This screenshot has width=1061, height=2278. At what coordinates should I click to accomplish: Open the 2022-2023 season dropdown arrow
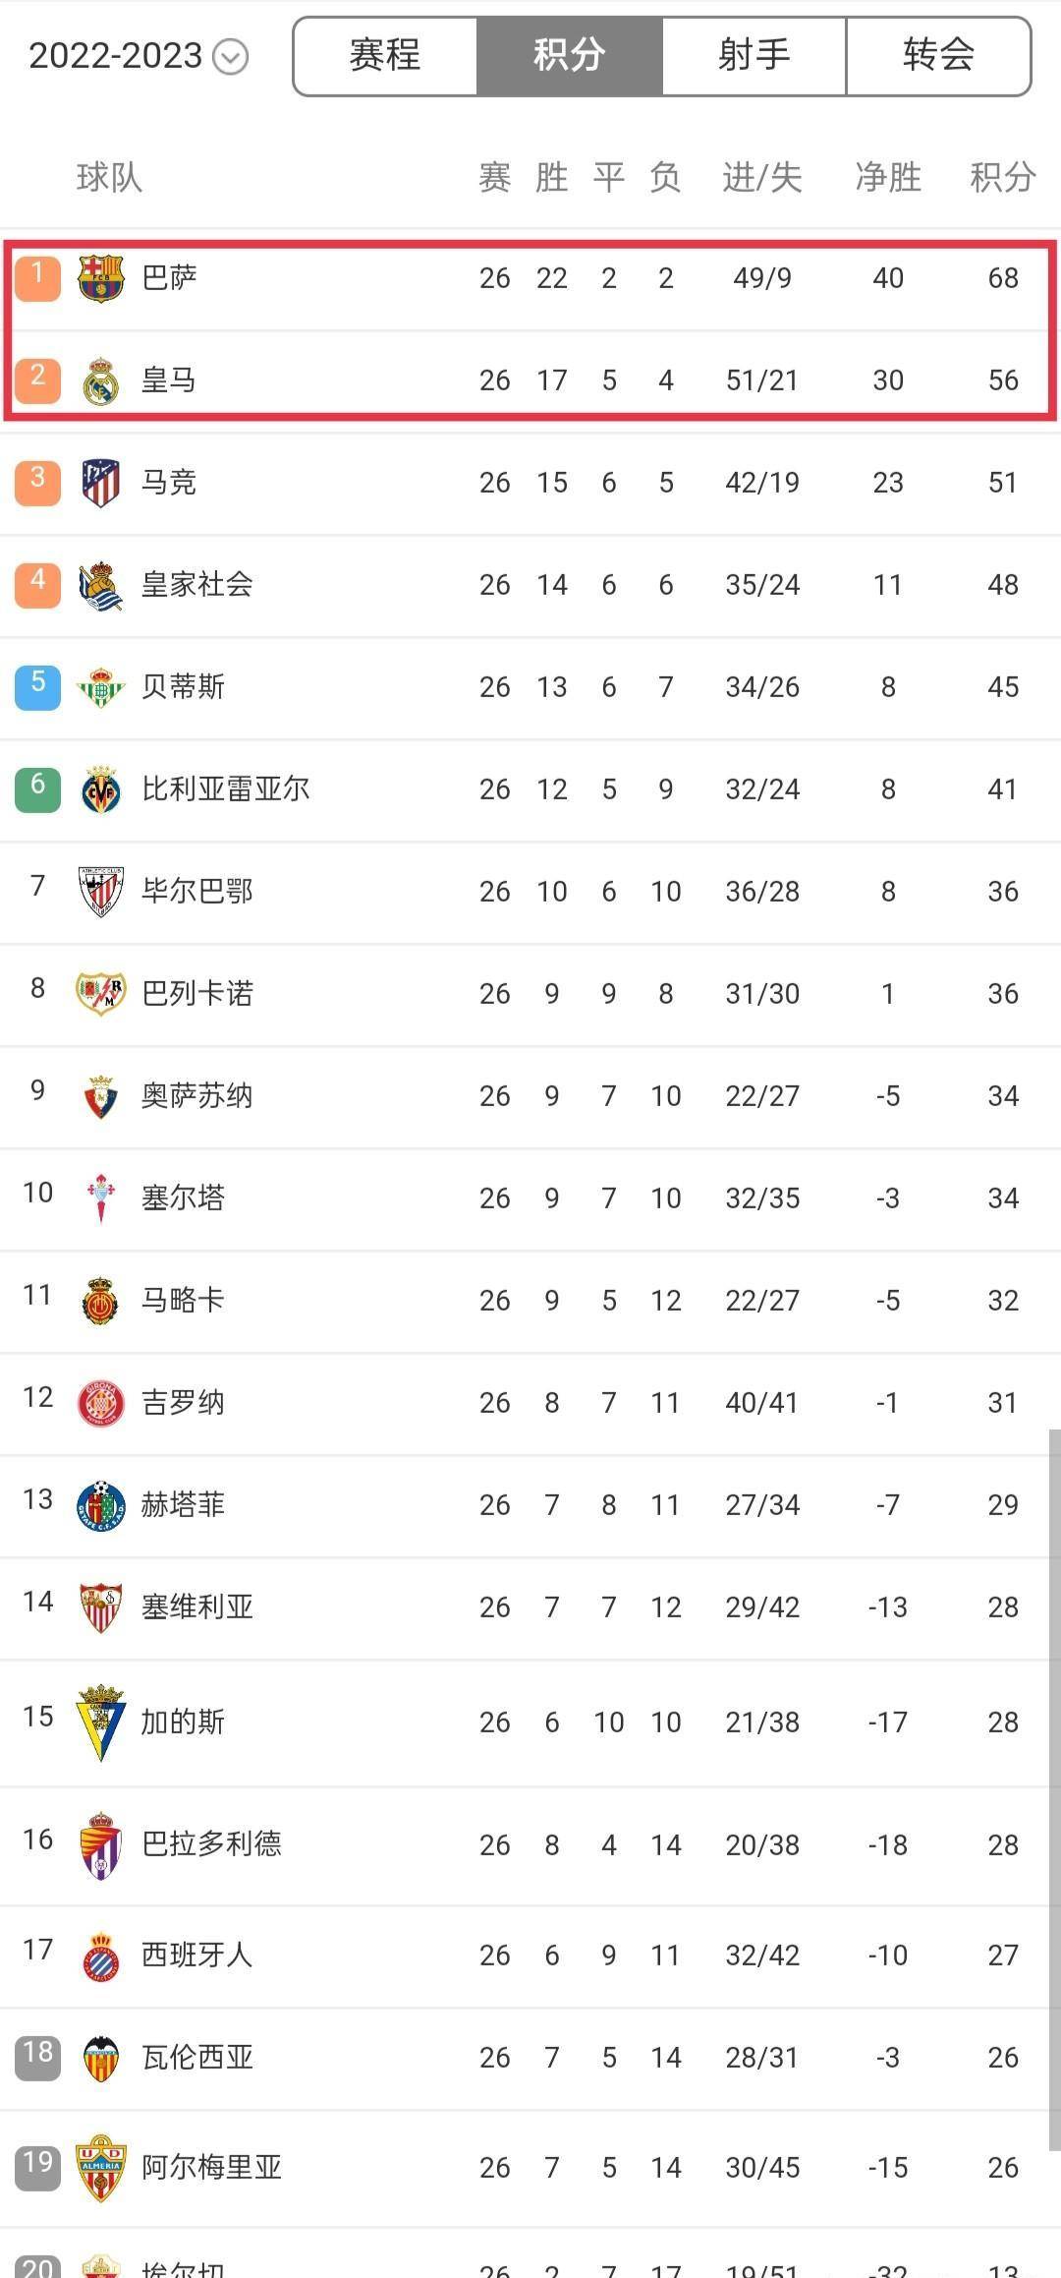click(x=231, y=57)
